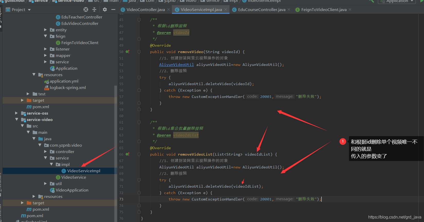The height and width of the screenshot is (222, 424).
Task: Open VideoApplication class in tree
Action: click(72, 190)
